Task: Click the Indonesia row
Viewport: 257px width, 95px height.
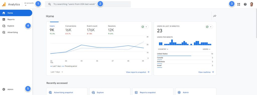Action: tap(185, 62)
